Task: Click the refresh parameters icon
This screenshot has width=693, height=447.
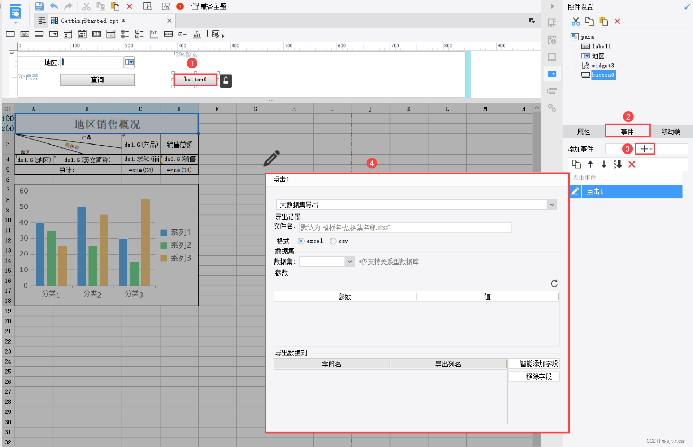Action: coord(554,283)
